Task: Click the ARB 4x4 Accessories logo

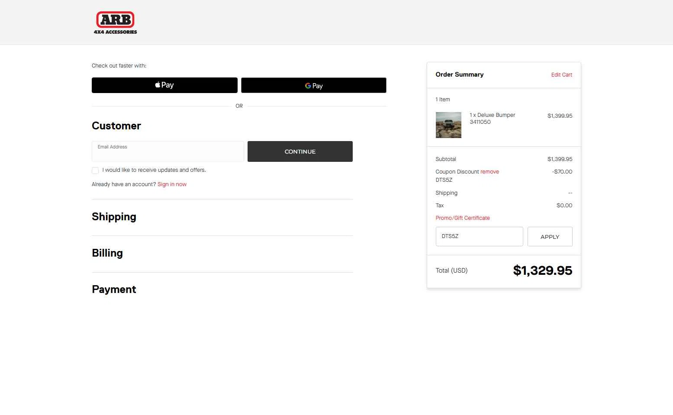Action: pyautogui.click(x=115, y=23)
